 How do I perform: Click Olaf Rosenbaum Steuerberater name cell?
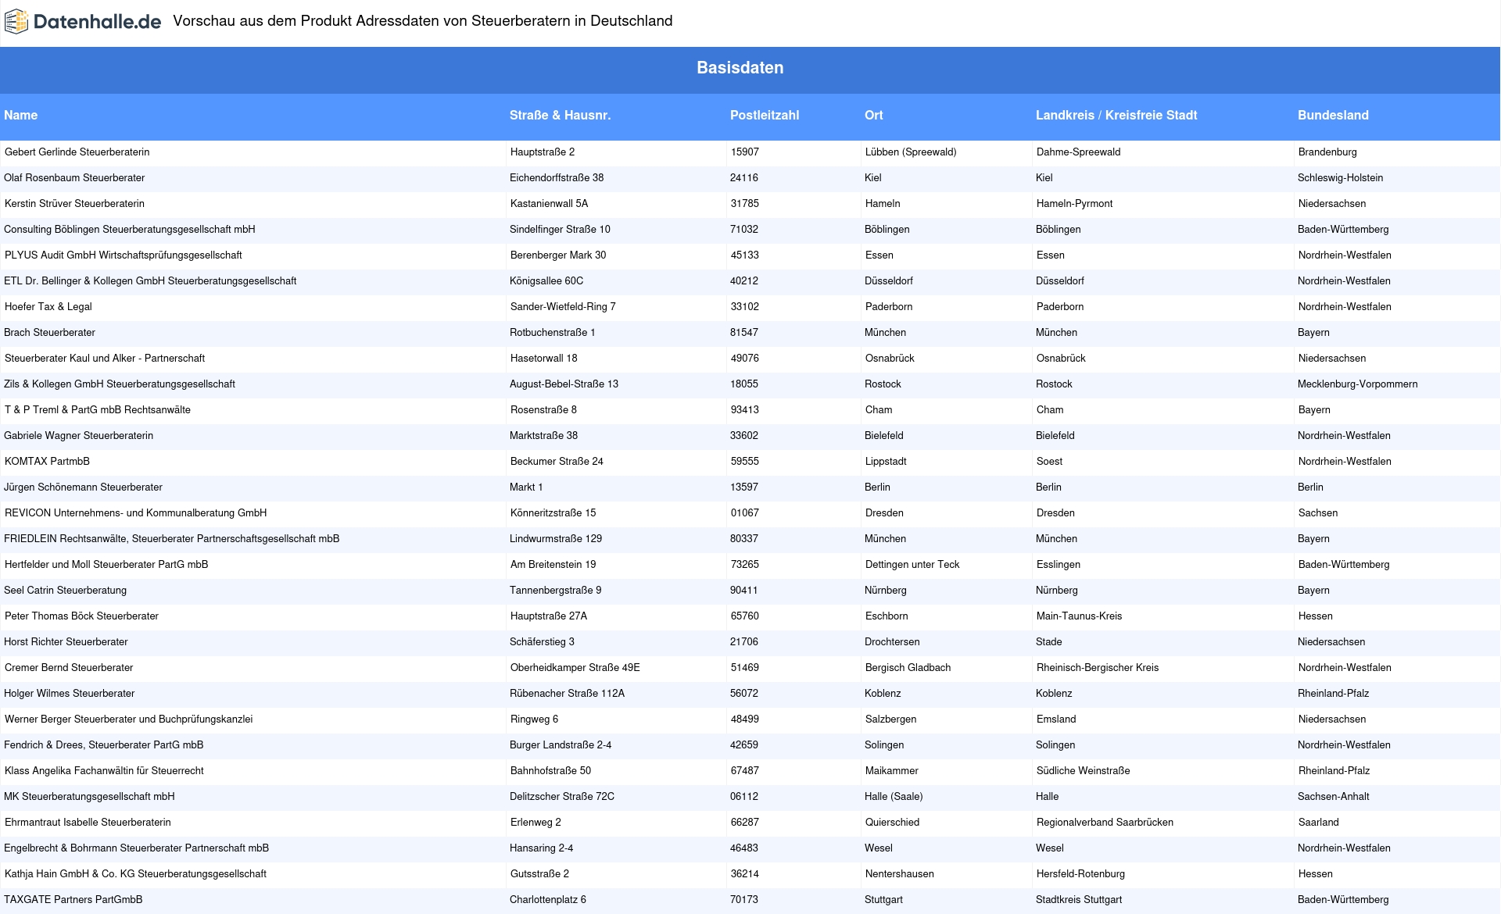[74, 178]
